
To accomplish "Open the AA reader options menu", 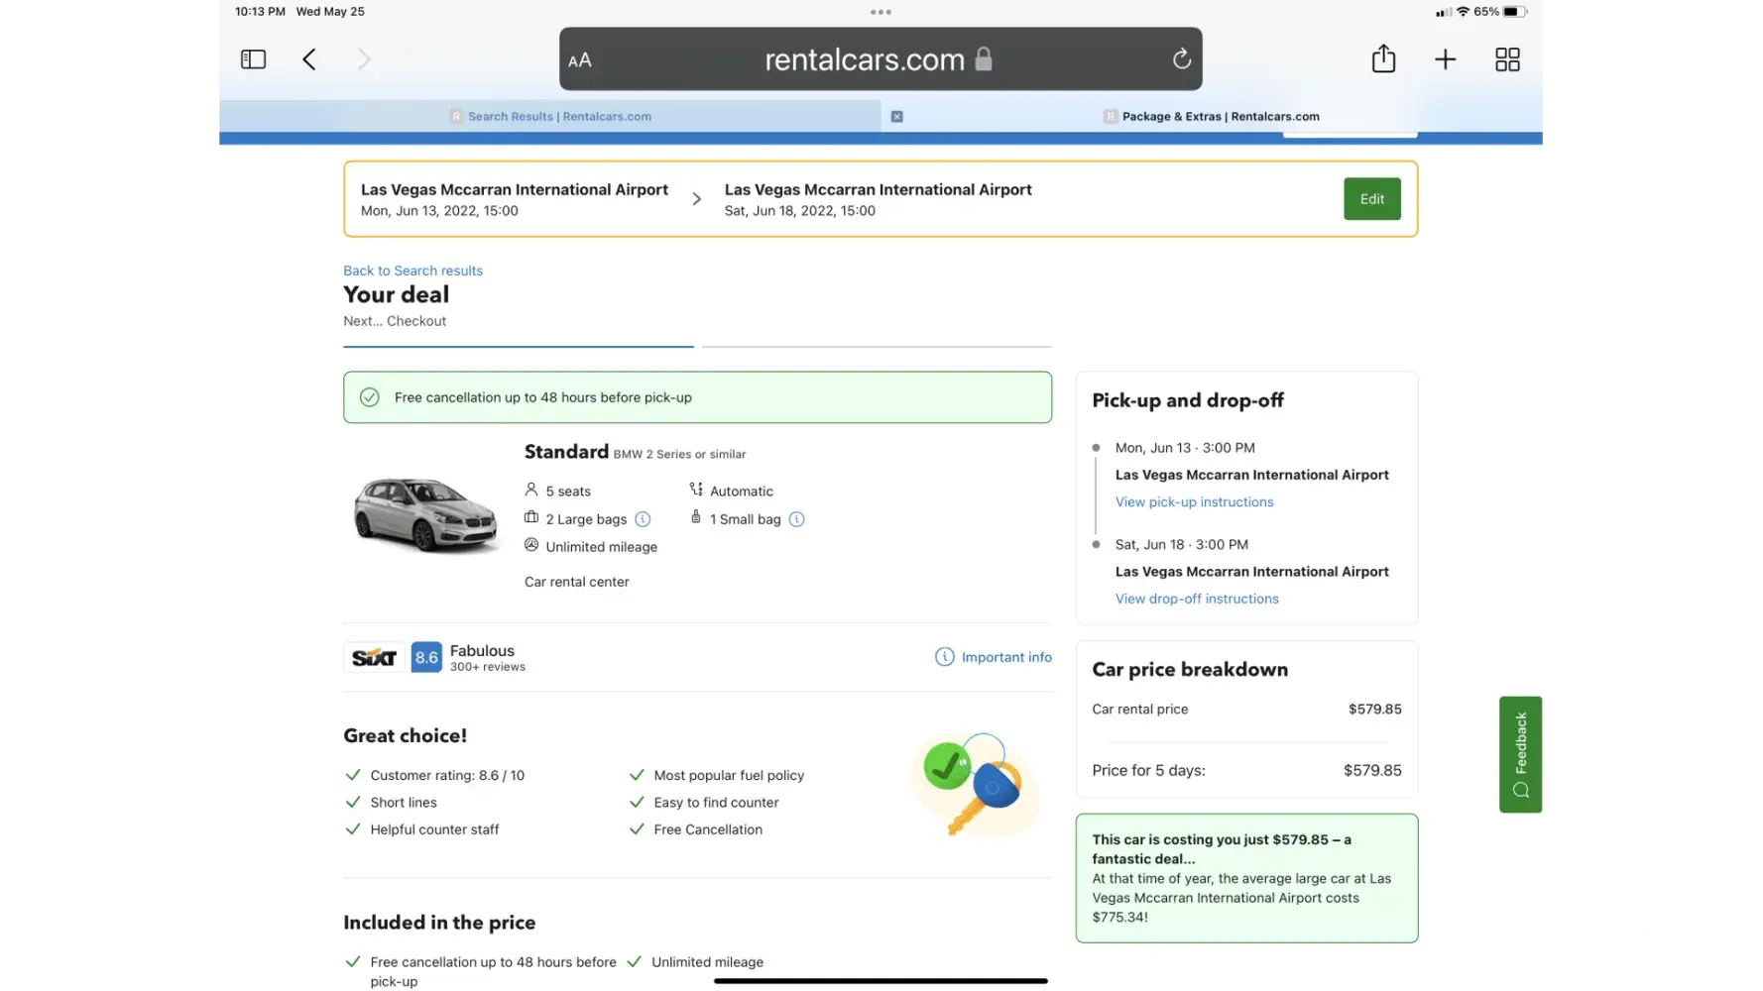I will pyautogui.click(x=580, y=60).
